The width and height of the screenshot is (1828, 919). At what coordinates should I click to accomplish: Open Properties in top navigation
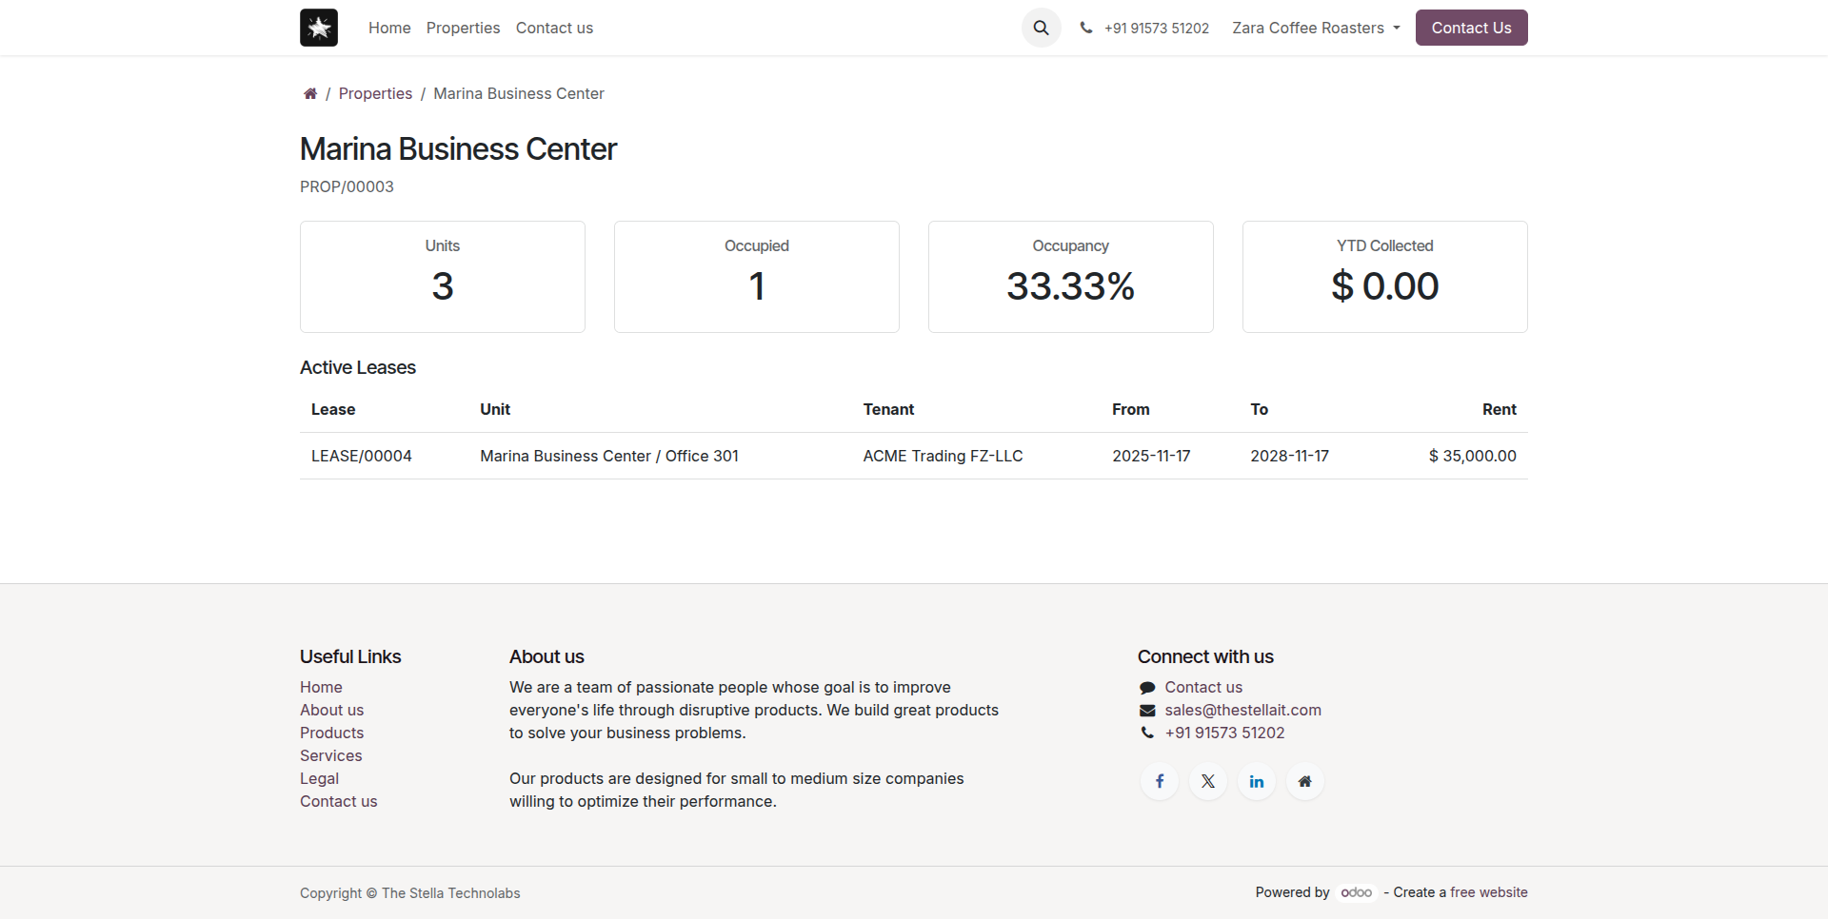[x=463, y=28]
